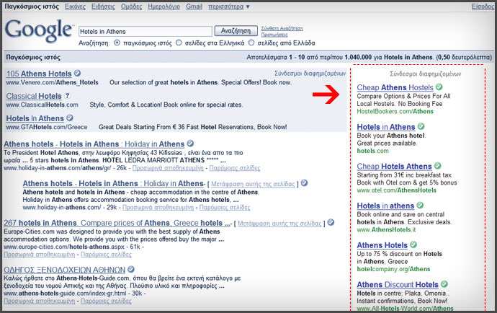Open Ημερολόγιο in the top navigation
The image size is (497, 313).
click(x=164, y=6)
